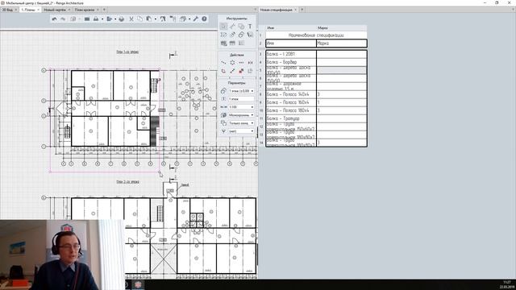Click the Redo arrow in the toolbar
This screenshot has height=290, width=516.
point(63,19)
